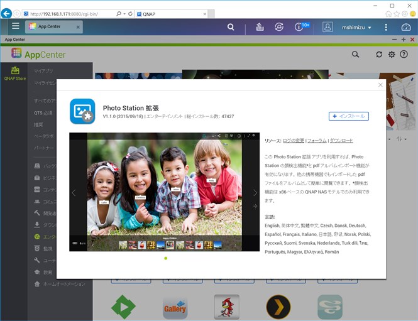Select マイアプリ in the sidebar
418x321 pixels.
tap(43, 71)
